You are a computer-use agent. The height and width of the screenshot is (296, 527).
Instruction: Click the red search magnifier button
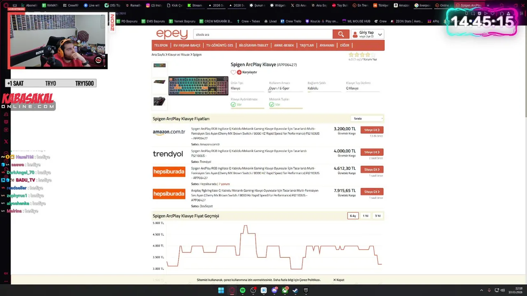341,34
